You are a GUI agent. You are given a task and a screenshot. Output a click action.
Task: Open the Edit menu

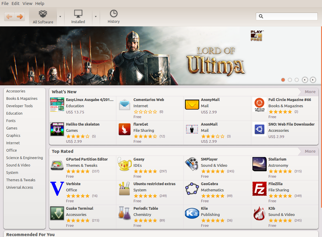coord(15,4)
